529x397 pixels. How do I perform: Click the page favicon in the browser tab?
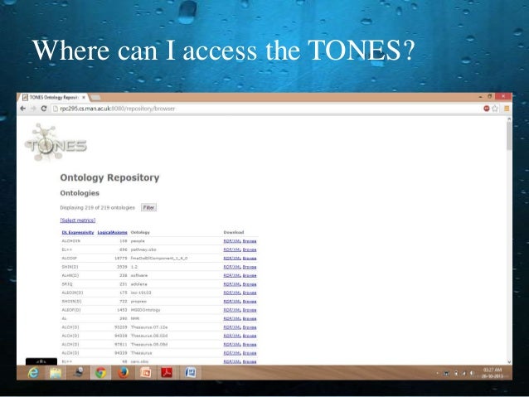click(x=25, y=98)
